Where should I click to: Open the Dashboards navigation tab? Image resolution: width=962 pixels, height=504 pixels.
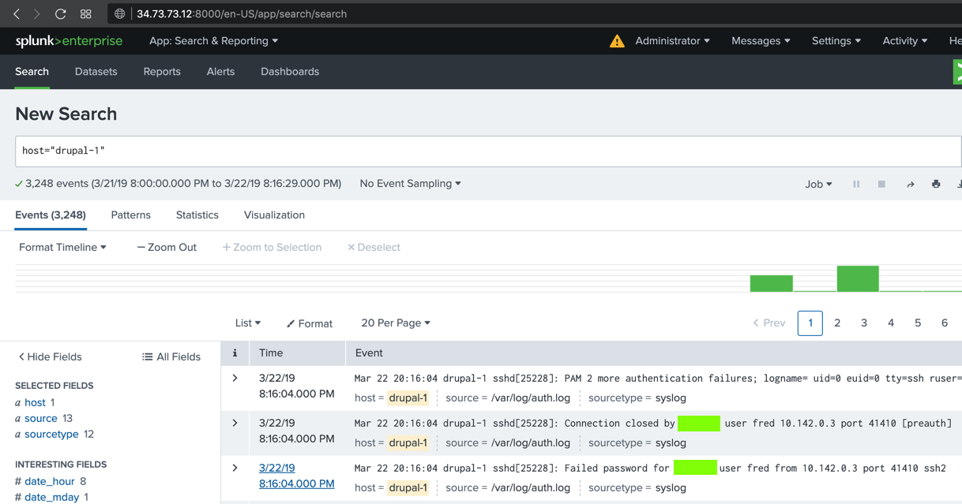click(290, 72)
